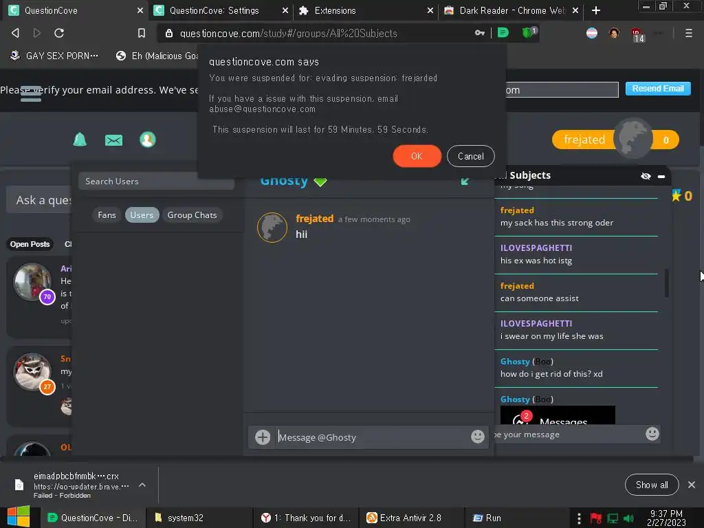This screenshot has width=704, height=528.
Task: Toggle the chat visibility eye icon
Action: 646,176
